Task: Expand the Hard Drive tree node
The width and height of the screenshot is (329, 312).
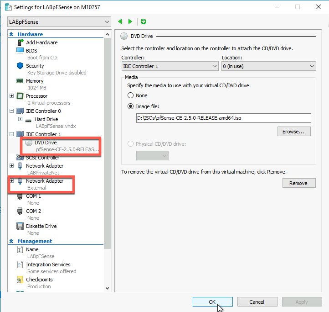Action: [x=20, y=119]
